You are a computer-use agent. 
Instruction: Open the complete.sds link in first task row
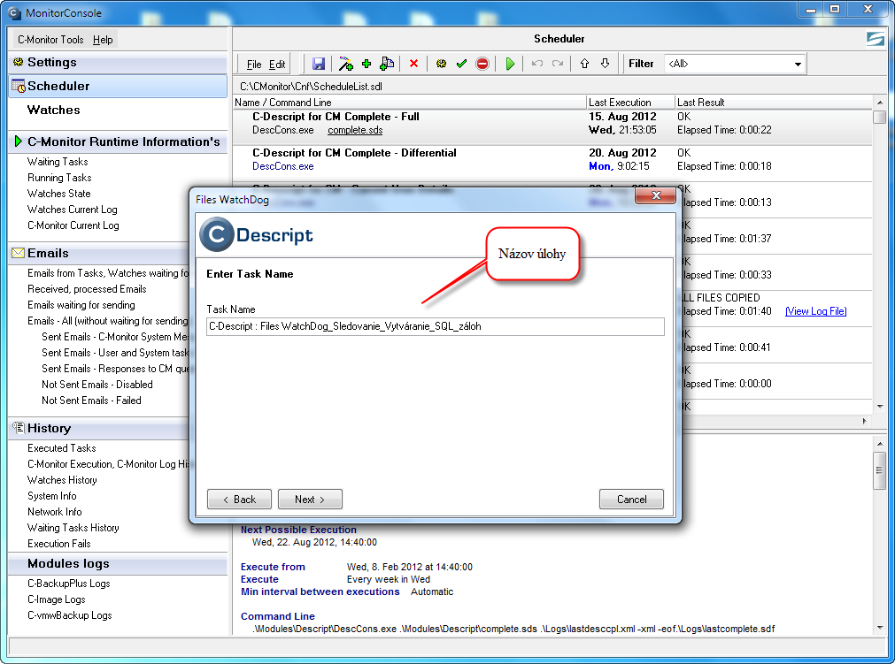[355, 130]
